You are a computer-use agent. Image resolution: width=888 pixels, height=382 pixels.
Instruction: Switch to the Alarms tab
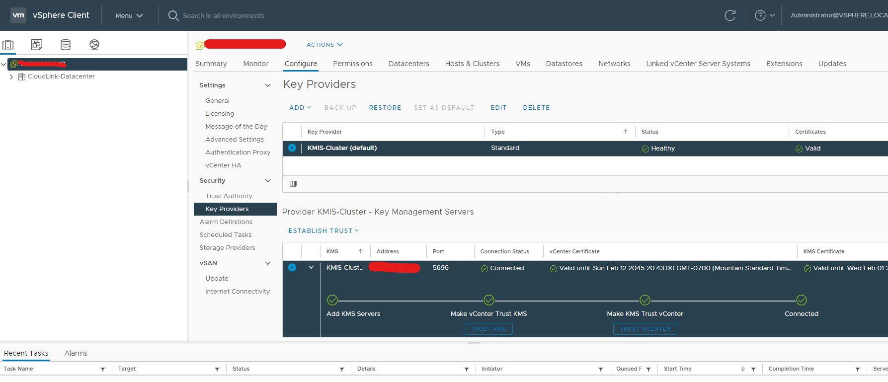(x=76, y=353)
